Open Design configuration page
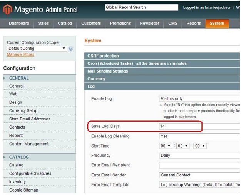Screen dimensions: 241x195 tap(40, 102)
